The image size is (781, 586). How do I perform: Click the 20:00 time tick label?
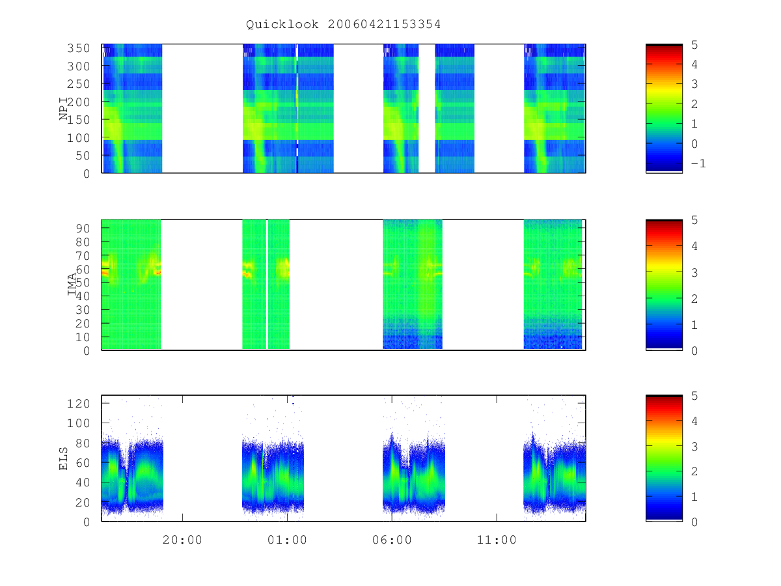pos(182,540)
